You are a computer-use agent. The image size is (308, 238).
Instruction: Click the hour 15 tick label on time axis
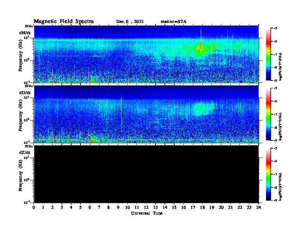click(x=174, y=207)
